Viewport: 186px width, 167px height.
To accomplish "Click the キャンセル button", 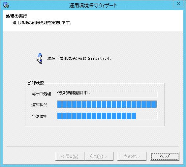I will point(132,156).
